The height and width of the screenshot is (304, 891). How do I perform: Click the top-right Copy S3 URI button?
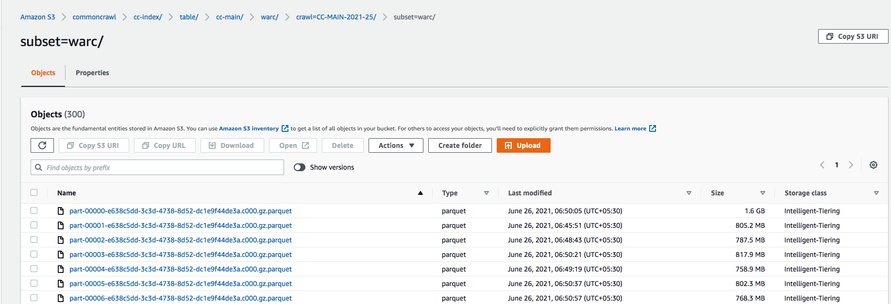[853, 36]
